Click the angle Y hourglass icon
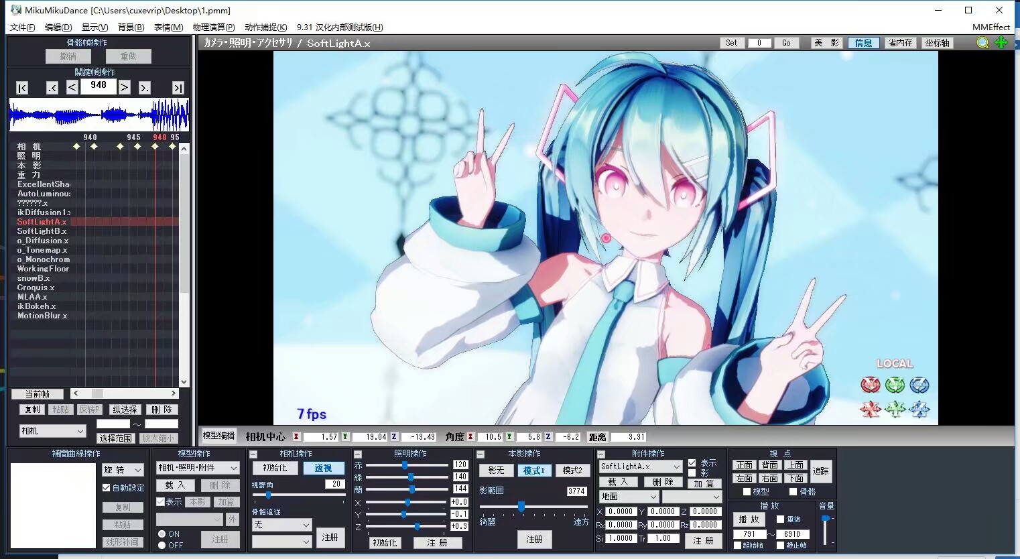 click(x=509, y=437)
